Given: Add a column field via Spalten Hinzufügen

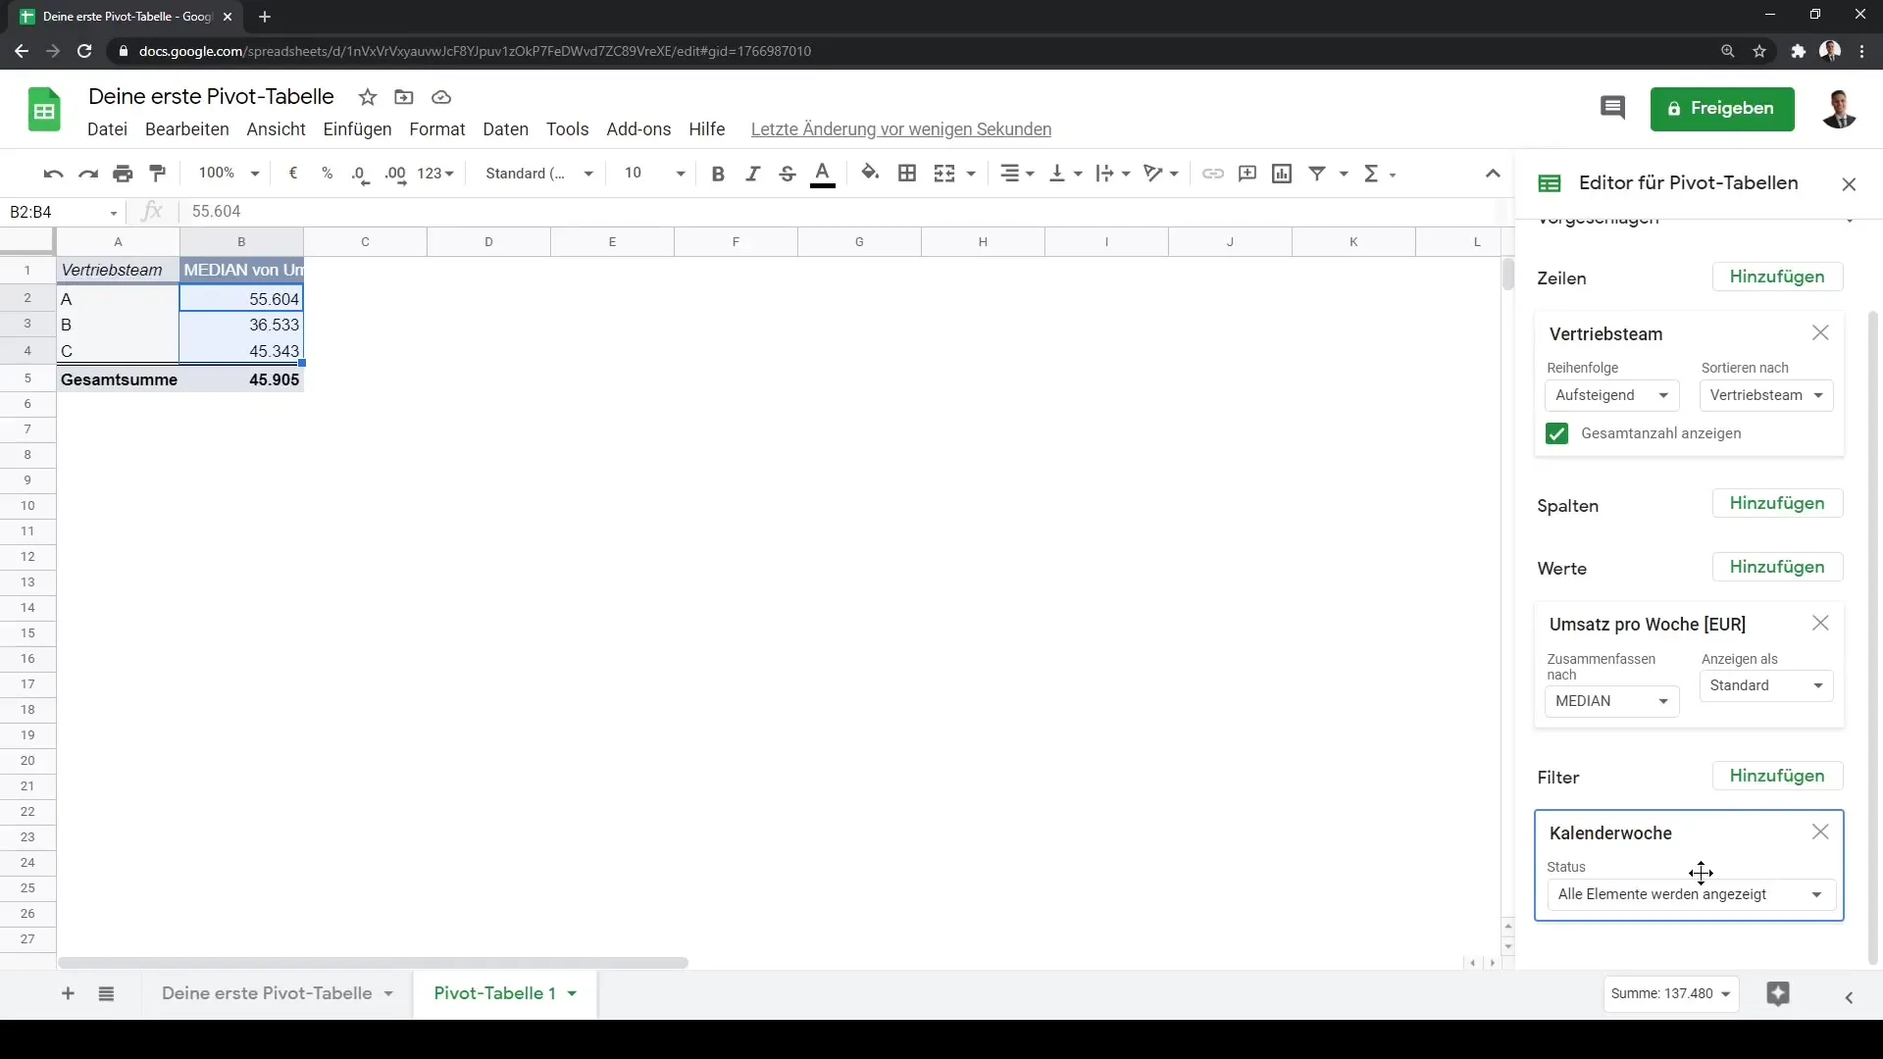Looking at the screenshot, I should (1777, 504).
